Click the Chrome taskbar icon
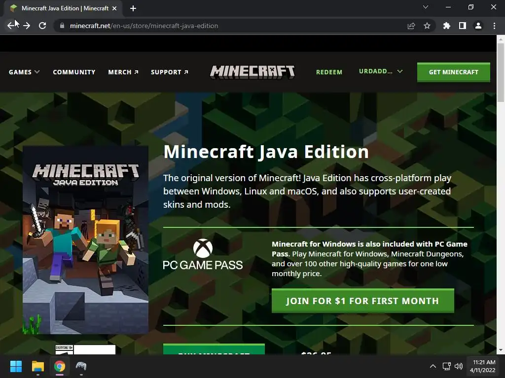This screenshot has width=505, height=378. click(60, 366)
